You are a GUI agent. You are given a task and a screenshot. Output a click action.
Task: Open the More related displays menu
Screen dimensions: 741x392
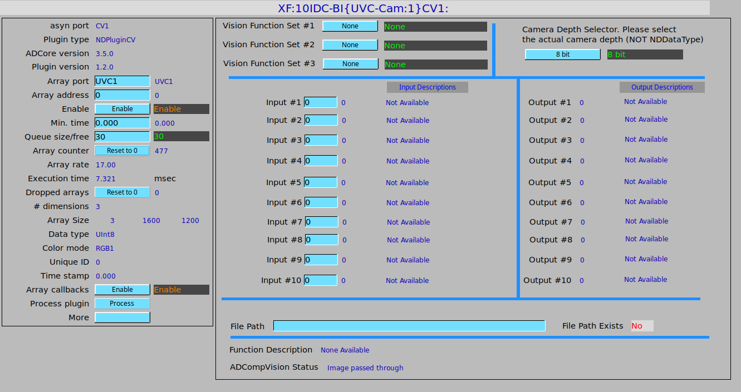click(x=122, y=317)
